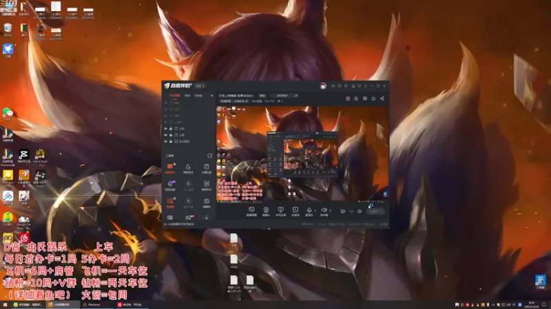This screenshot has width=551, height=309.
Task: Open the Left 4 Dead 2 desktop shortcut
Action: click(x=40, y=157)
